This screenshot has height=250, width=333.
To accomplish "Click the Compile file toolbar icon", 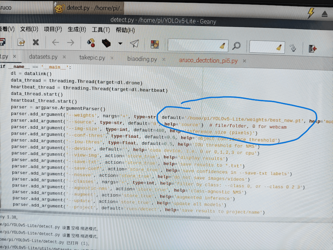I will 91,43.
